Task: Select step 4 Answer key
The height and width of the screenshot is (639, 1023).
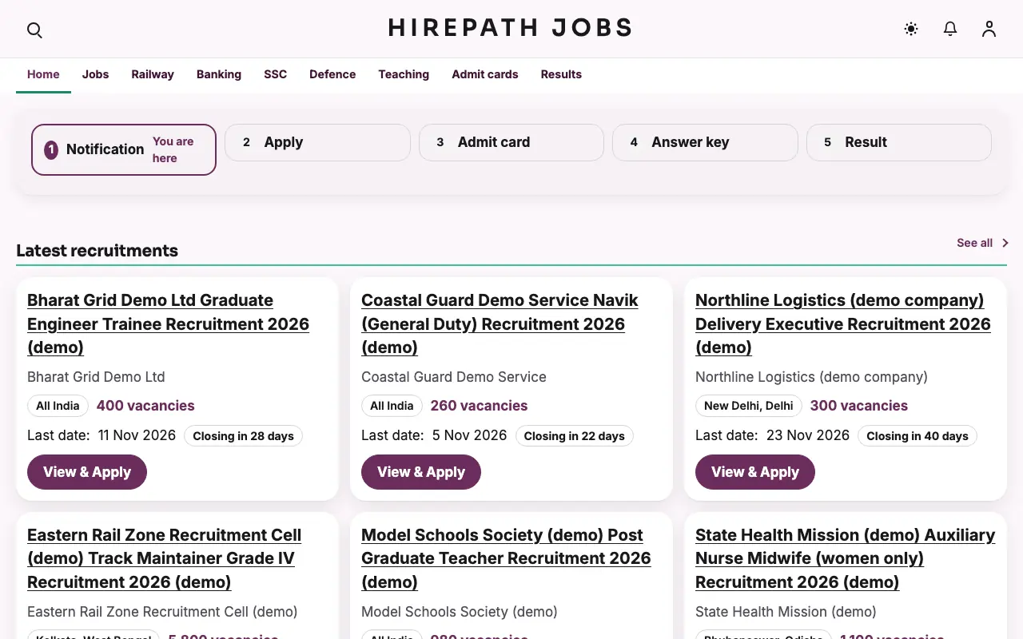Action: (x=705, y=142)
